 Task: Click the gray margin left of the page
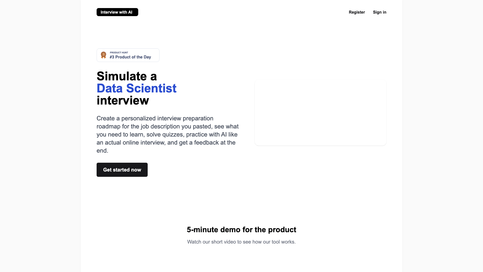pos(40,136)
